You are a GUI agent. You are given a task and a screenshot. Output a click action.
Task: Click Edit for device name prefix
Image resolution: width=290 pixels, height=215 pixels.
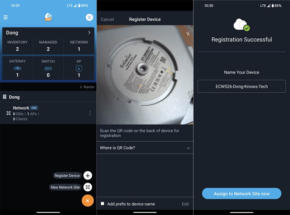[185, 204]
